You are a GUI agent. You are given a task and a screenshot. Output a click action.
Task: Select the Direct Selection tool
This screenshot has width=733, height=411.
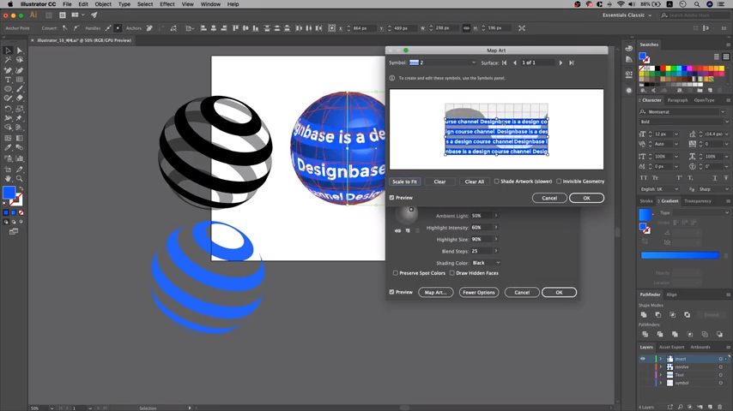[20, 51]
